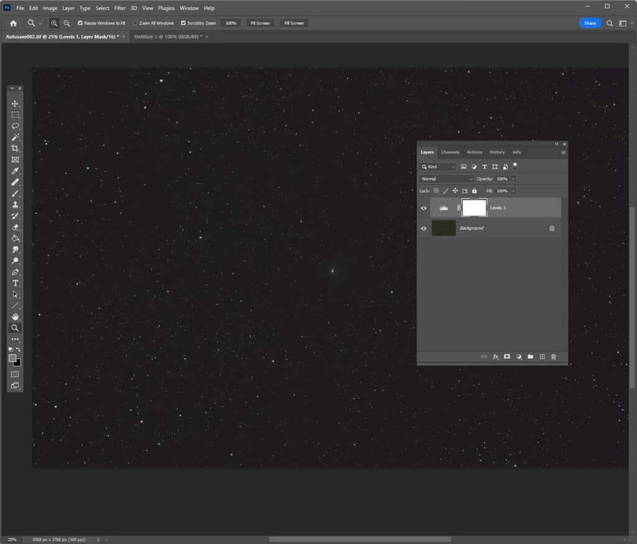Add a new layer mask from the Layers panel

[x=507, y=356]
